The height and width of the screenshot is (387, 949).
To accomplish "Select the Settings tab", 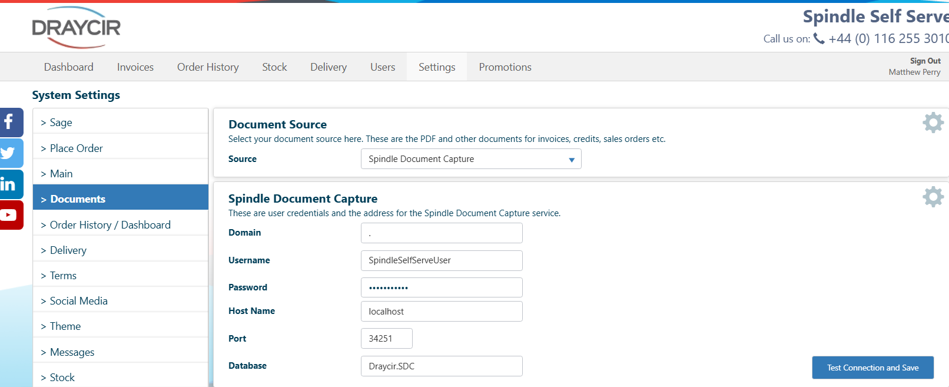I will 437,67.
